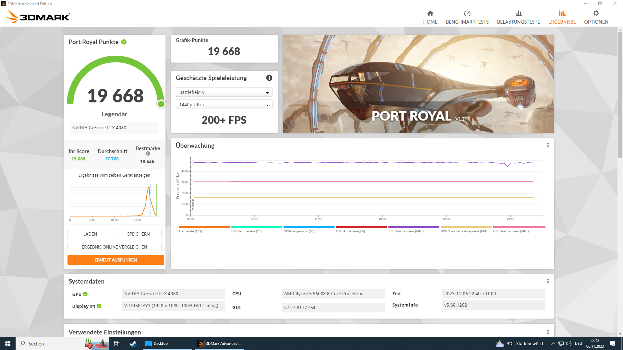
Task: Open Überwachung panel three-dot menu
Action: tap(548, 146)
